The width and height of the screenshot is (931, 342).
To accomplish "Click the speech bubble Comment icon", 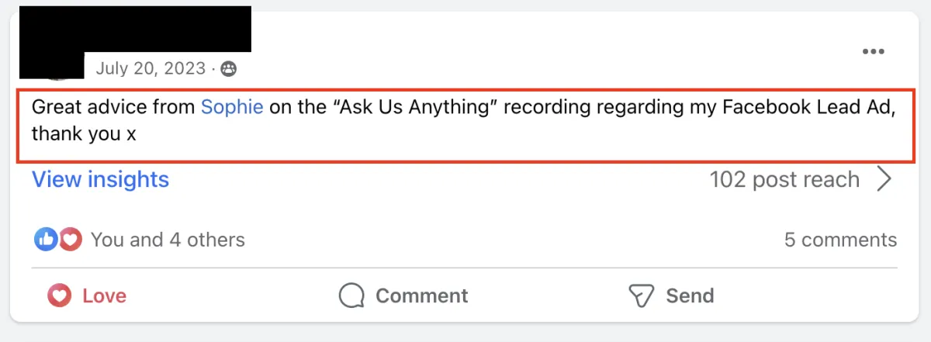I will coord(351,295).
